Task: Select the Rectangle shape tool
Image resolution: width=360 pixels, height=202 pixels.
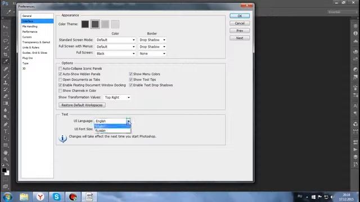Action: pos(6,145)
